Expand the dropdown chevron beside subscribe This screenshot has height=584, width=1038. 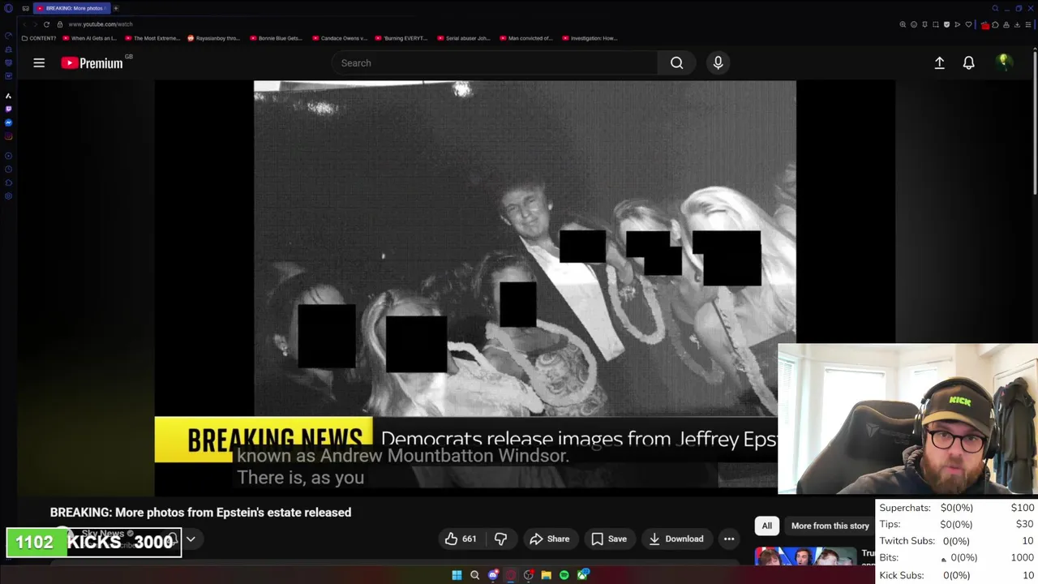[x=191, y=539]
